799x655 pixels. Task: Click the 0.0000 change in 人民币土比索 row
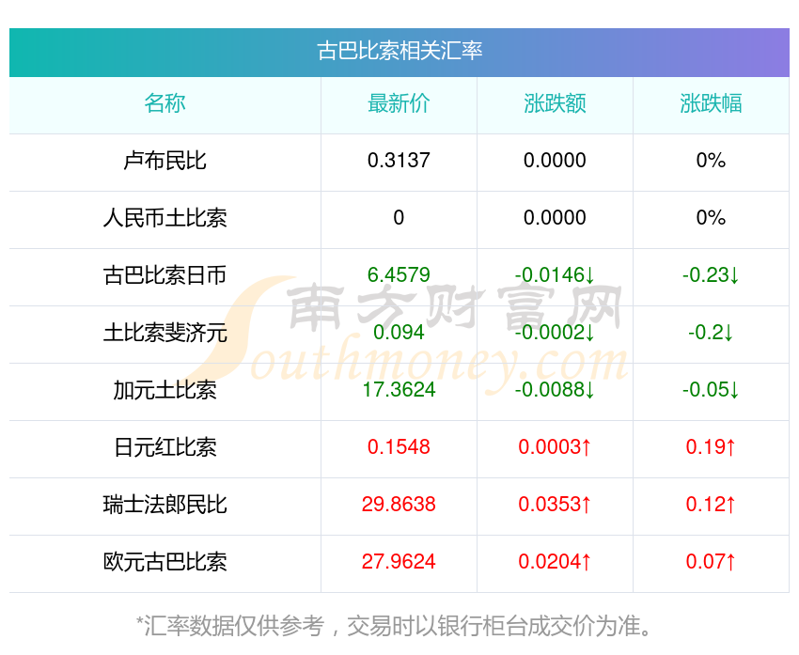pos(555,218)
